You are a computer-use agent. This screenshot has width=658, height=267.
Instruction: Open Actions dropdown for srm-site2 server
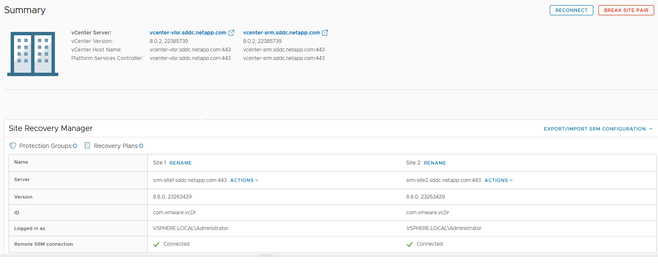[498, 180]
